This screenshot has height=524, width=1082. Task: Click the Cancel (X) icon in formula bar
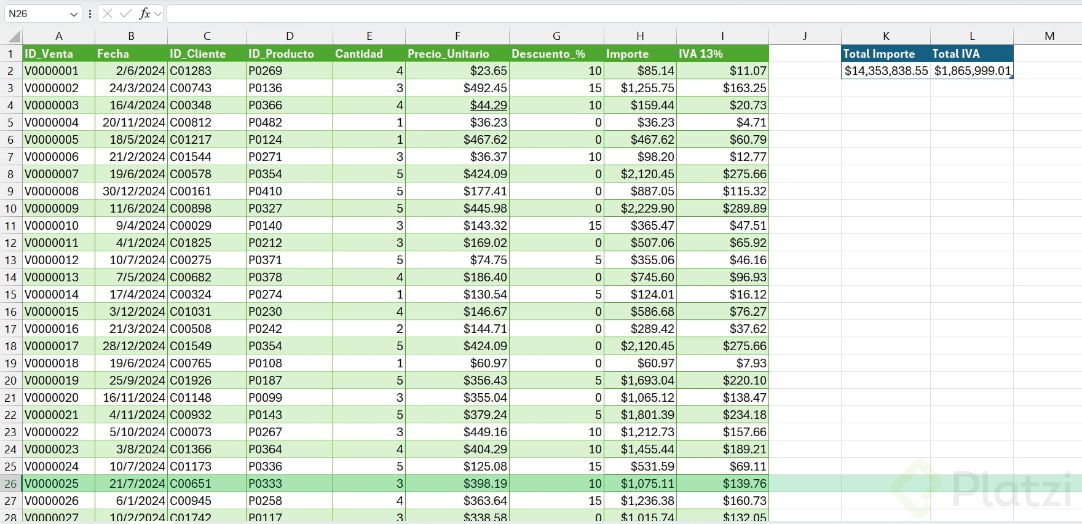coord(108,14)
